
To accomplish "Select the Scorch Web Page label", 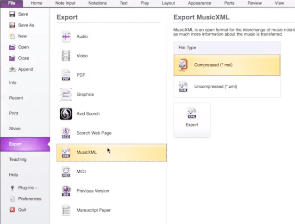I will 94,133.
